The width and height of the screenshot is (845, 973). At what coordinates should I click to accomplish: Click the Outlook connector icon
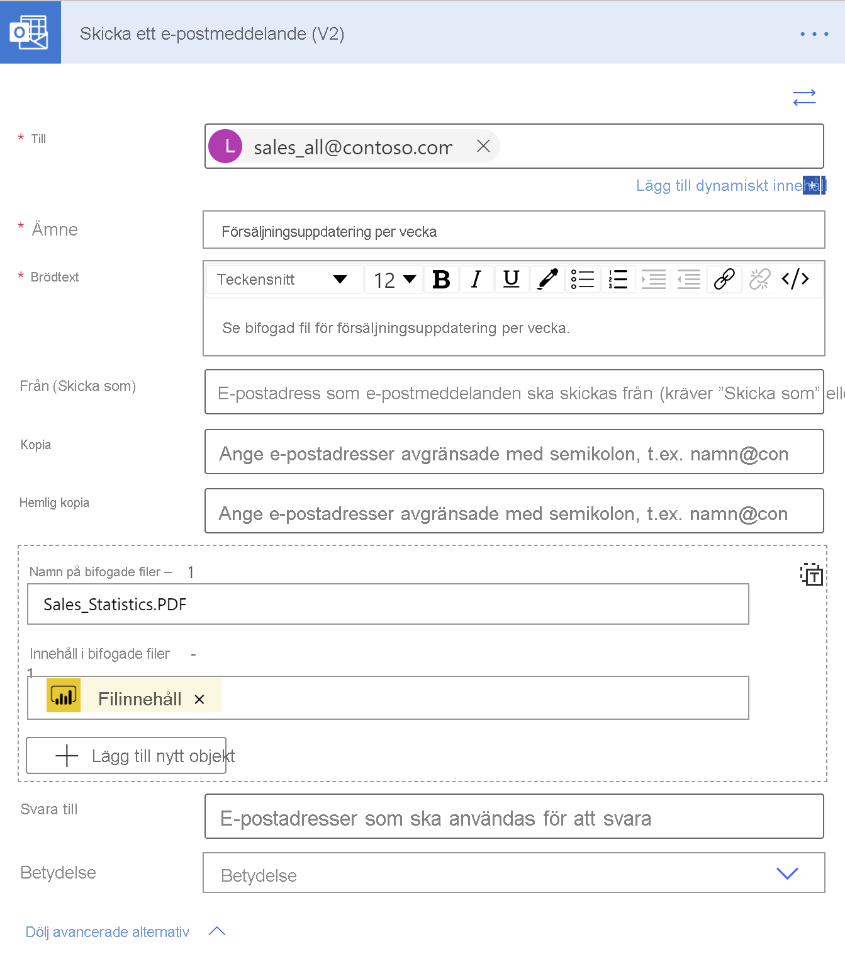point(30,33)
